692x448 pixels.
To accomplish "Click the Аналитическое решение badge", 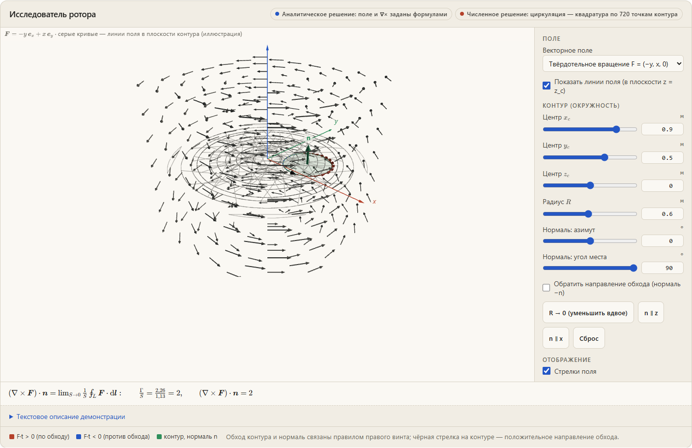I will pyautogui.click(x=361, y=14).
